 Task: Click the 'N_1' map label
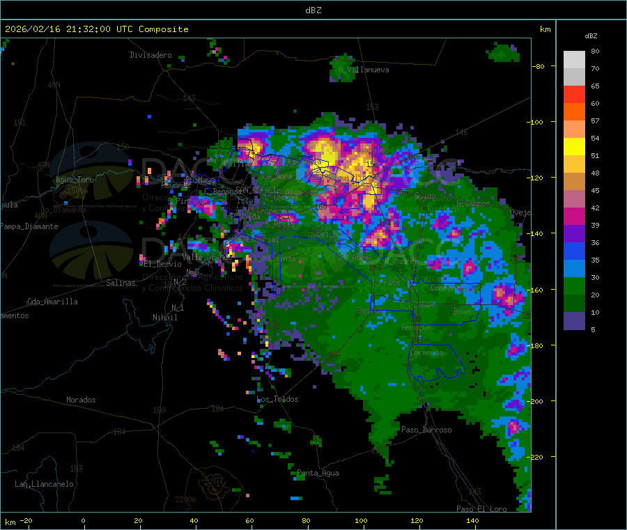tap(178, 308)
